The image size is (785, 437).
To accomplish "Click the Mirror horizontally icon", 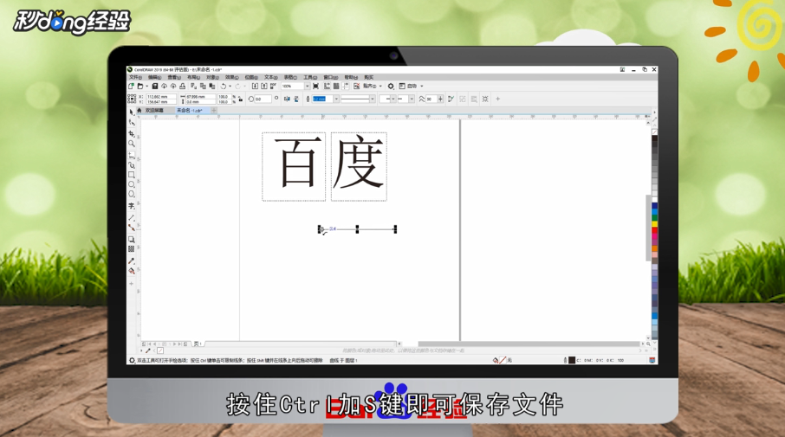I will pyautogui.click(x=287, y=99).
